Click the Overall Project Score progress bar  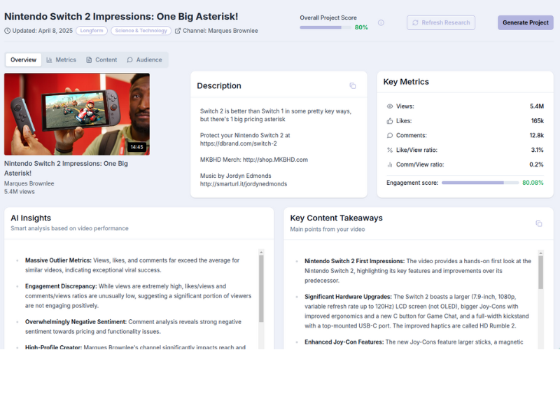(325, 27)
